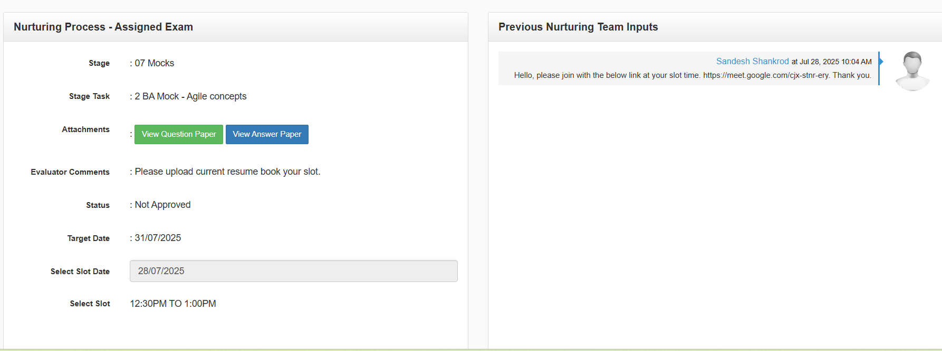
Task: Click the Stage Task label
Action: [x=89, y=96]
